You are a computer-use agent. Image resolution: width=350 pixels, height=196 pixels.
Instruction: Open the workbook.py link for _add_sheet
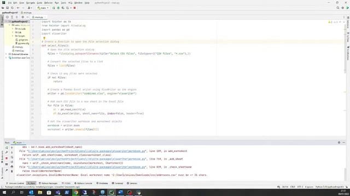87,159
